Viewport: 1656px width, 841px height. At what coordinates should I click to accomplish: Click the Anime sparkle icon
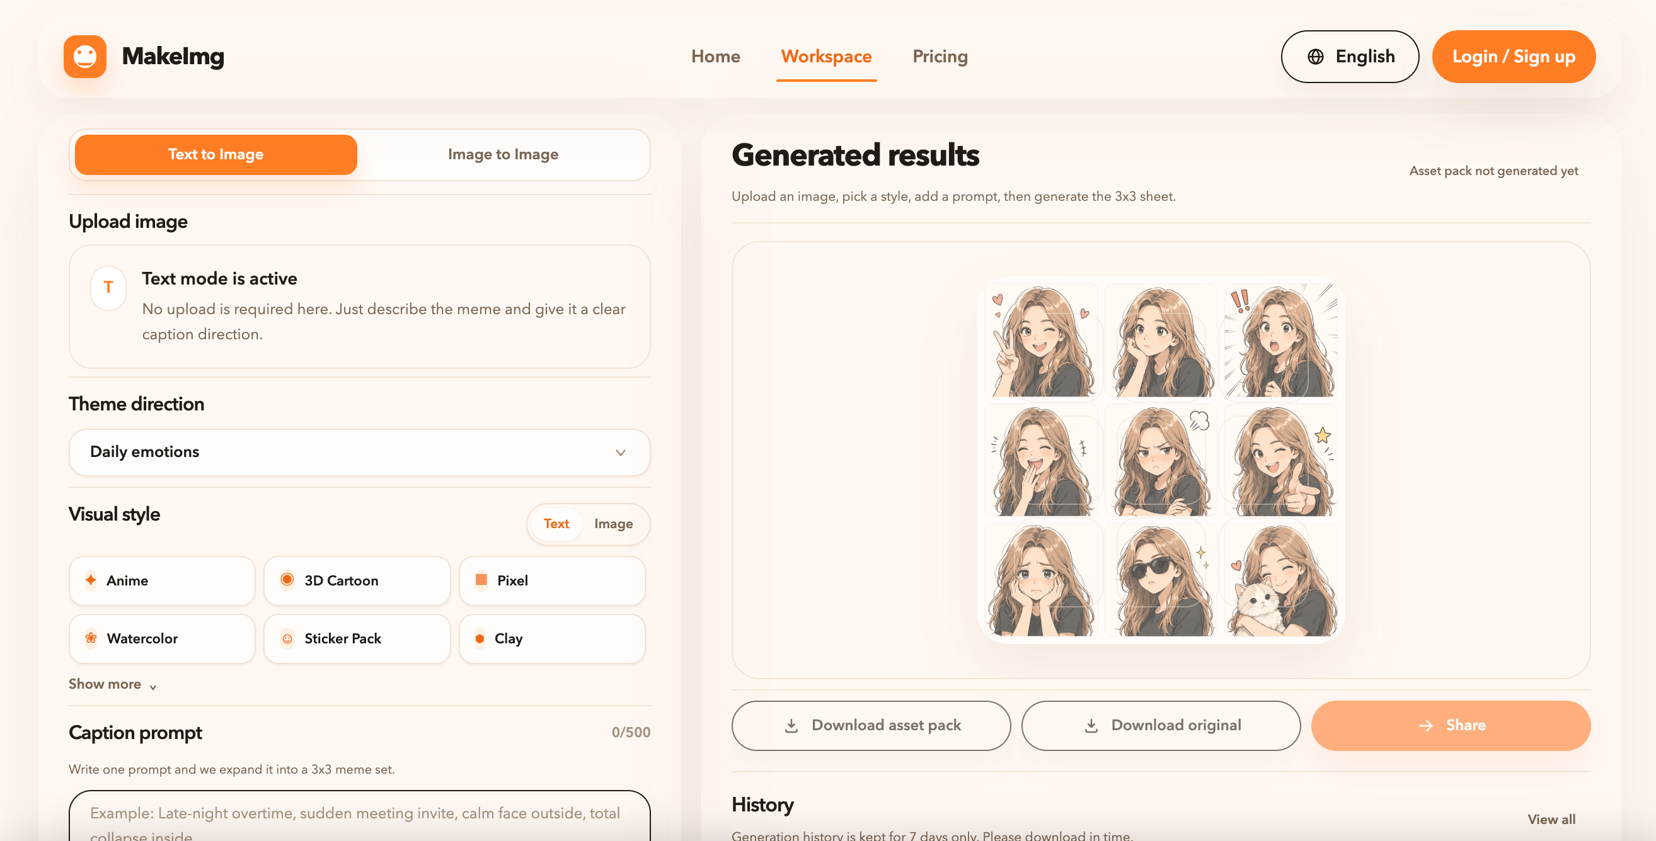91,580
